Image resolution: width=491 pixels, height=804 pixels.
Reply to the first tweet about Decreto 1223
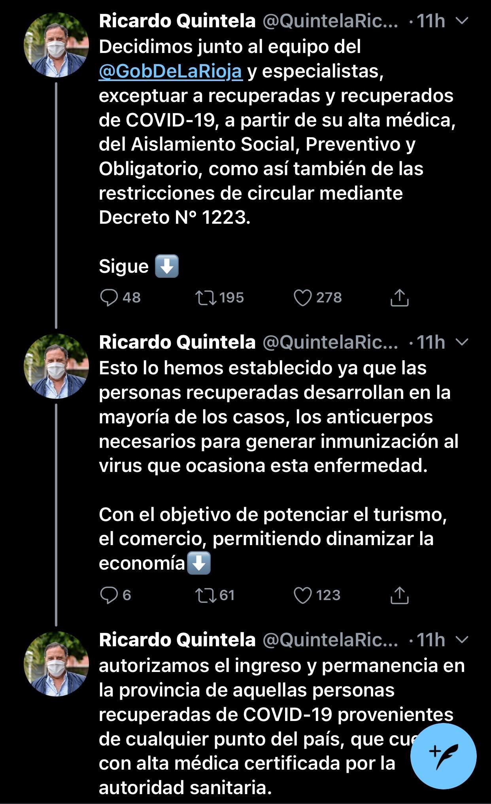[x=109, y=298]
